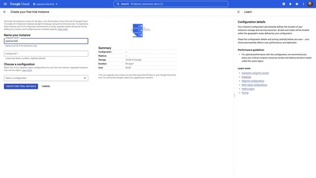This screenshot has height=178, width=316.
Task: Open the user account avatar
Action: (310, 4)
